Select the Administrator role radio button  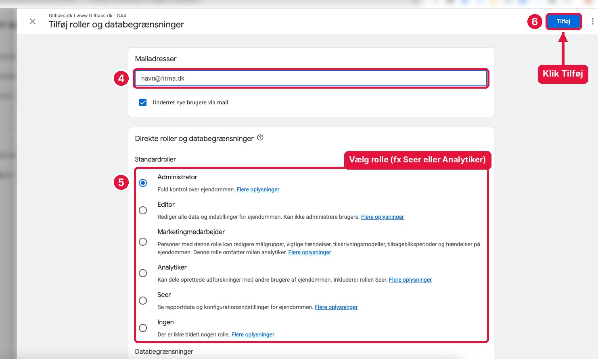[x=143, y=183]
